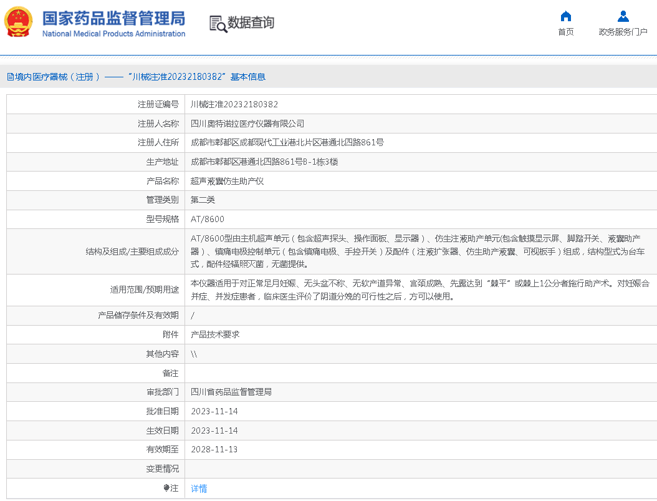Screen dimensions: 657x501
Task: Open the 产品技术要求 attachment entry
Action: click(x=215, y=334)
